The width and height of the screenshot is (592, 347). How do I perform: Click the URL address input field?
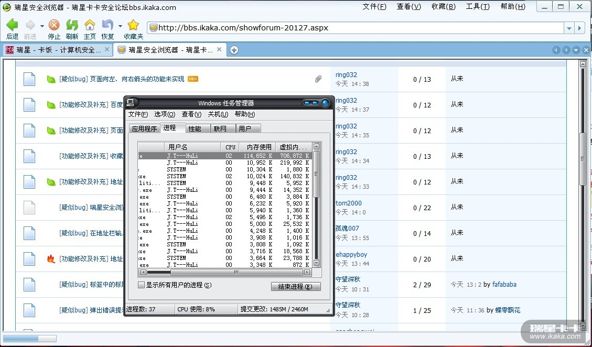tap(357, 28)
